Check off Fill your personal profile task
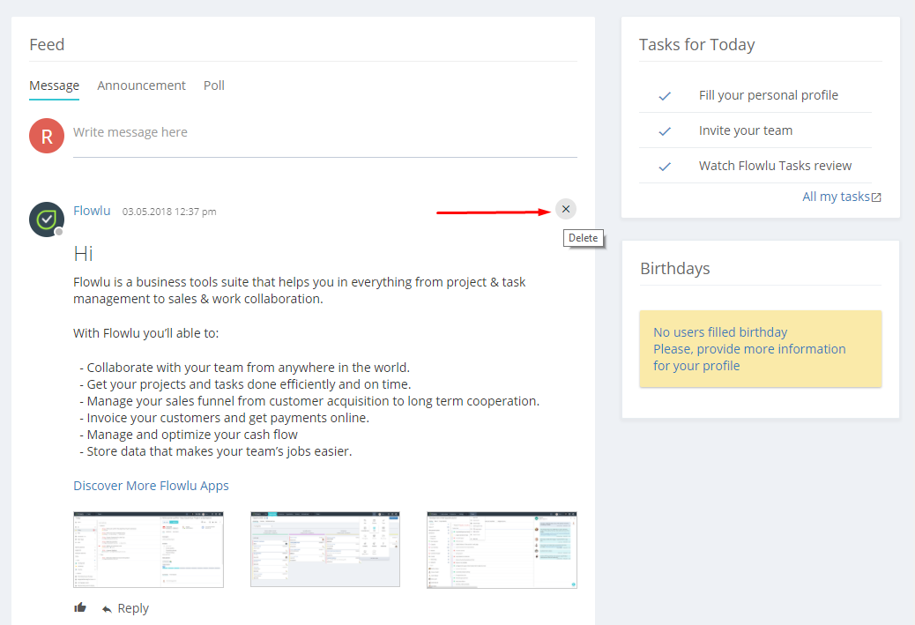 coord(665,96)
